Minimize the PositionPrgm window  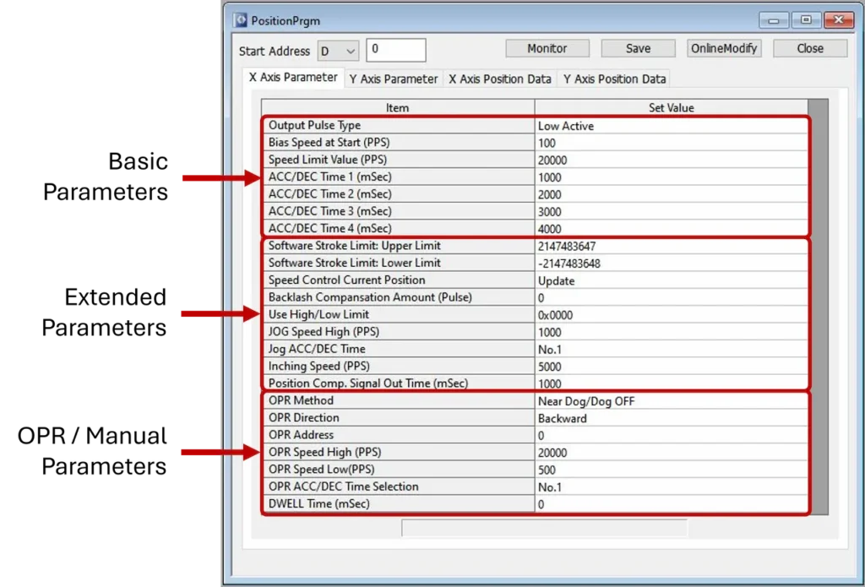[774, 19]
